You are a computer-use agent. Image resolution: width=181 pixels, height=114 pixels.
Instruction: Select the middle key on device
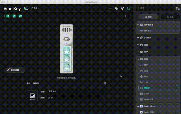click(x=66, y=58)
